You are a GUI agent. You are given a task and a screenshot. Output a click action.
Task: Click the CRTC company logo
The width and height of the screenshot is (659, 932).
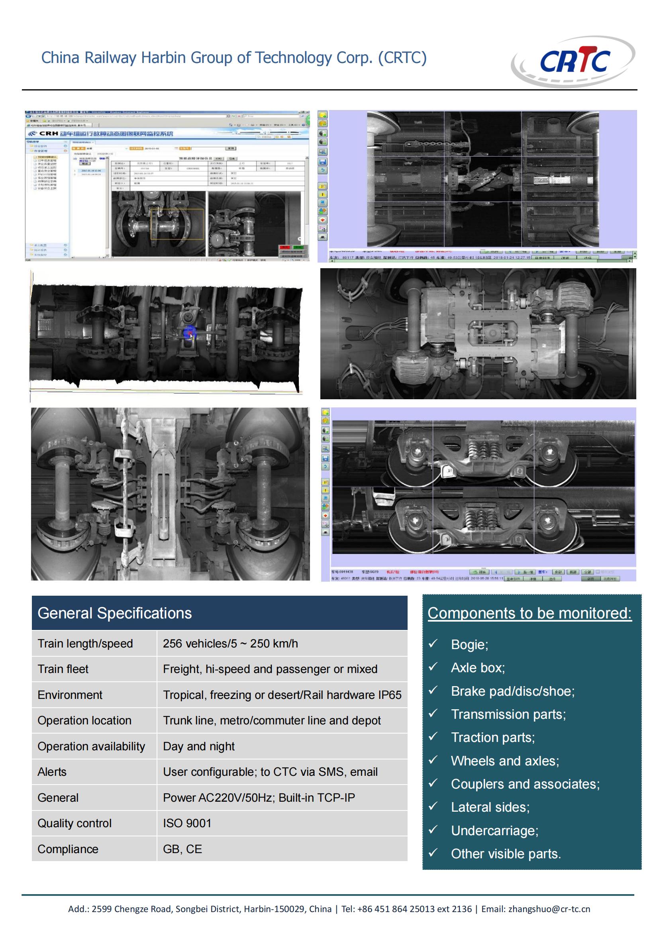click(x=573, y=61)
